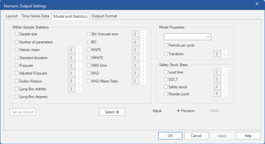Select the Model and Statistics tab

click(x=70, y=16)
